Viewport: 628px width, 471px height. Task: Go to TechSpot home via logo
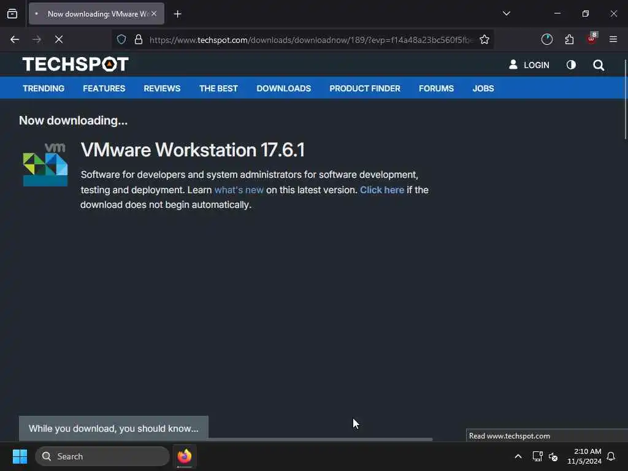pyautogui.click(x=75, y=64)
